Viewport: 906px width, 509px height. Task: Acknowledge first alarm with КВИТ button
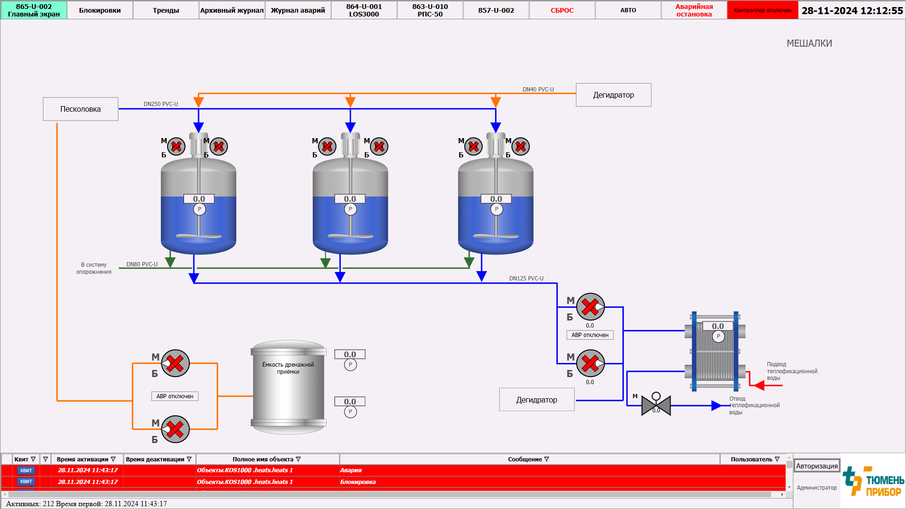pos(26,470)
